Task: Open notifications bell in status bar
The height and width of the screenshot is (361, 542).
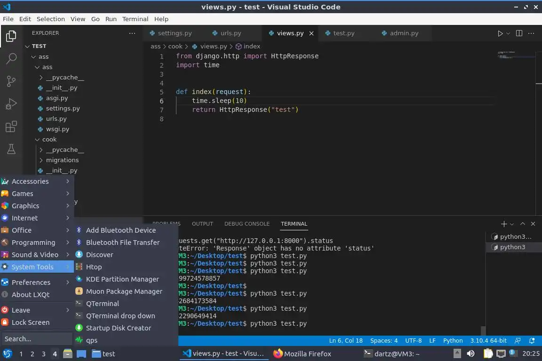Action: pyautogui.click(x=532, y=341)
